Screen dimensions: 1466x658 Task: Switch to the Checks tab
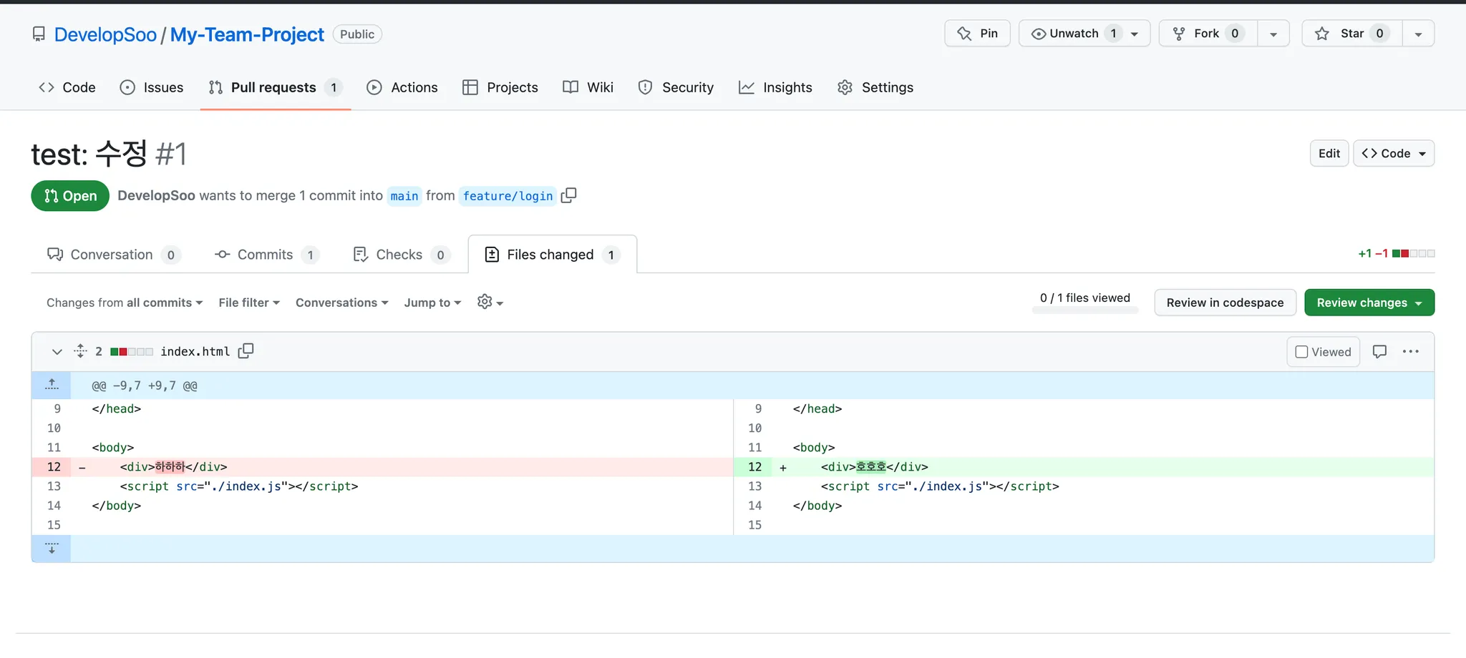(x=402, y=255)
